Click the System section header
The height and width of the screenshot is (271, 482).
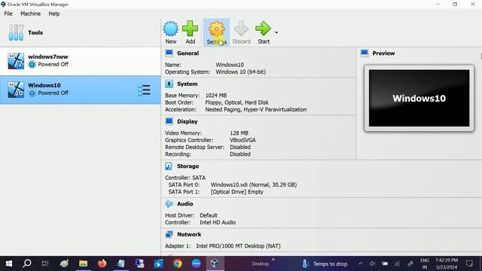pos(188,84)
